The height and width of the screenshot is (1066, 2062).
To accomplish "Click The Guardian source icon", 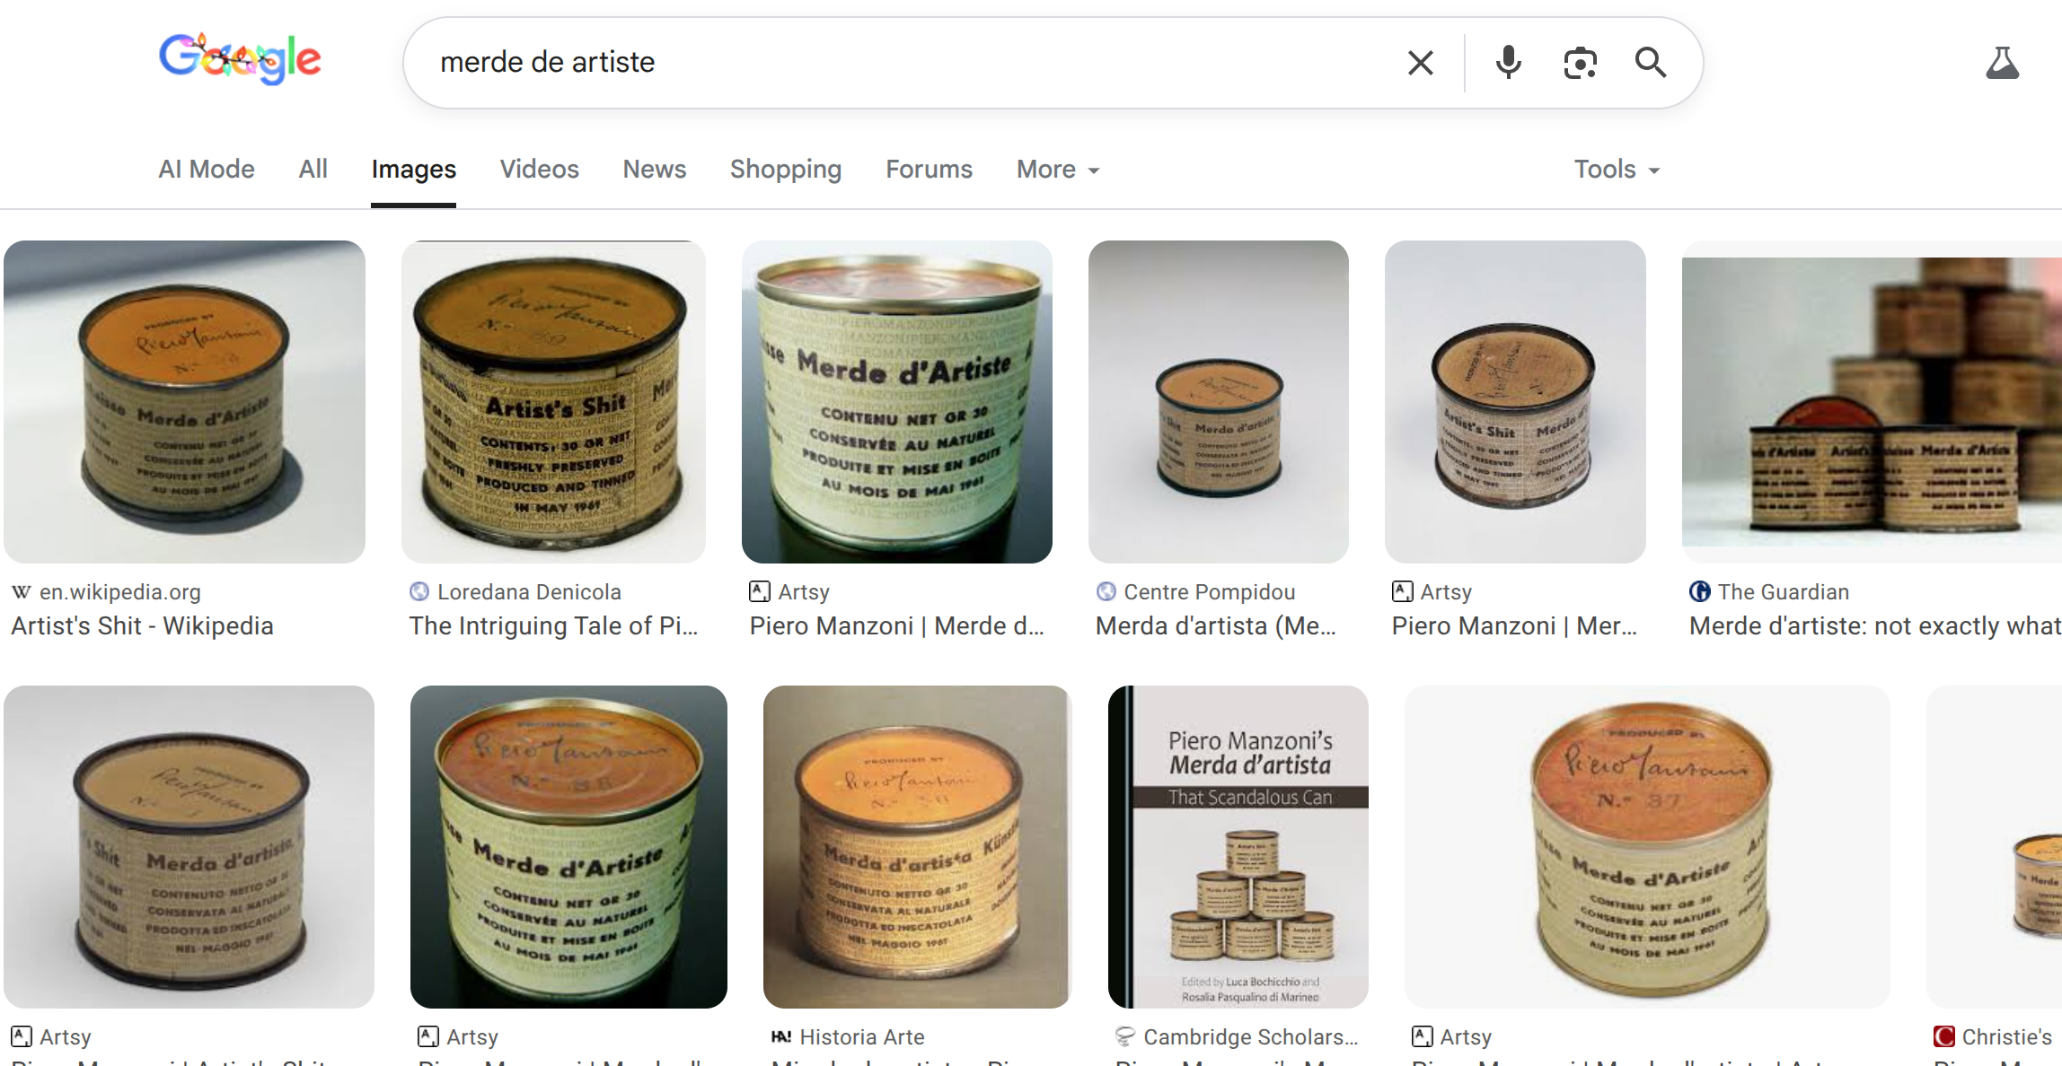I will 1699,592.
